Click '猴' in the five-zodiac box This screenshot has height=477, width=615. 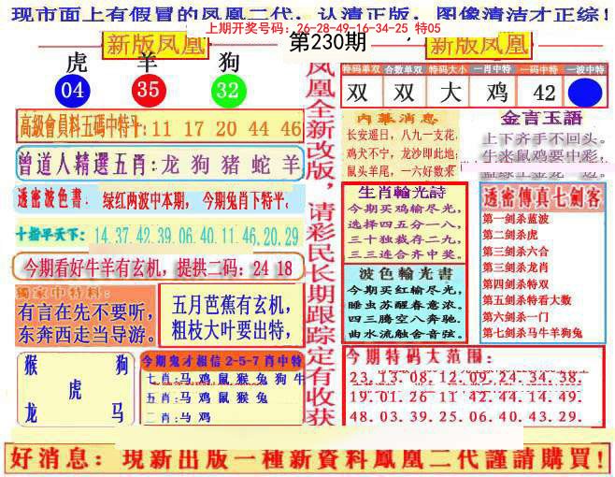[31, 365]
